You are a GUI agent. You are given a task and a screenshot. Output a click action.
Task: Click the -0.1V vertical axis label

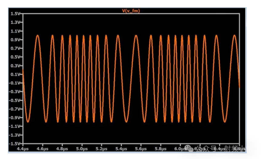click(x=14, y=83)
